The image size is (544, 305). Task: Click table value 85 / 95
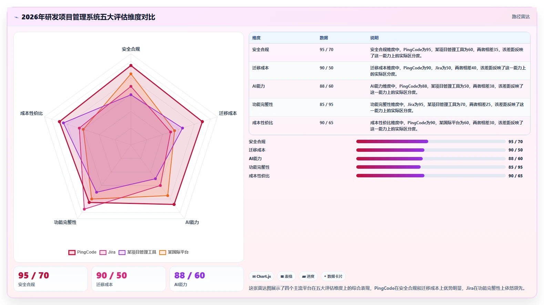tap(326, 105)
